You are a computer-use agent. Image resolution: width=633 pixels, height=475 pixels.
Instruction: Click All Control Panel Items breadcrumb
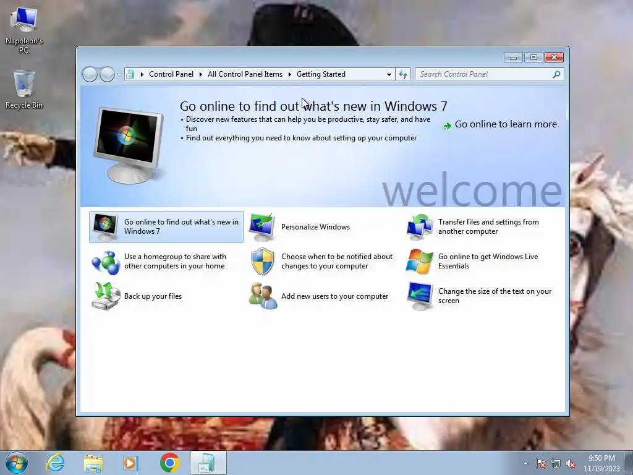(x=245, y=74)
